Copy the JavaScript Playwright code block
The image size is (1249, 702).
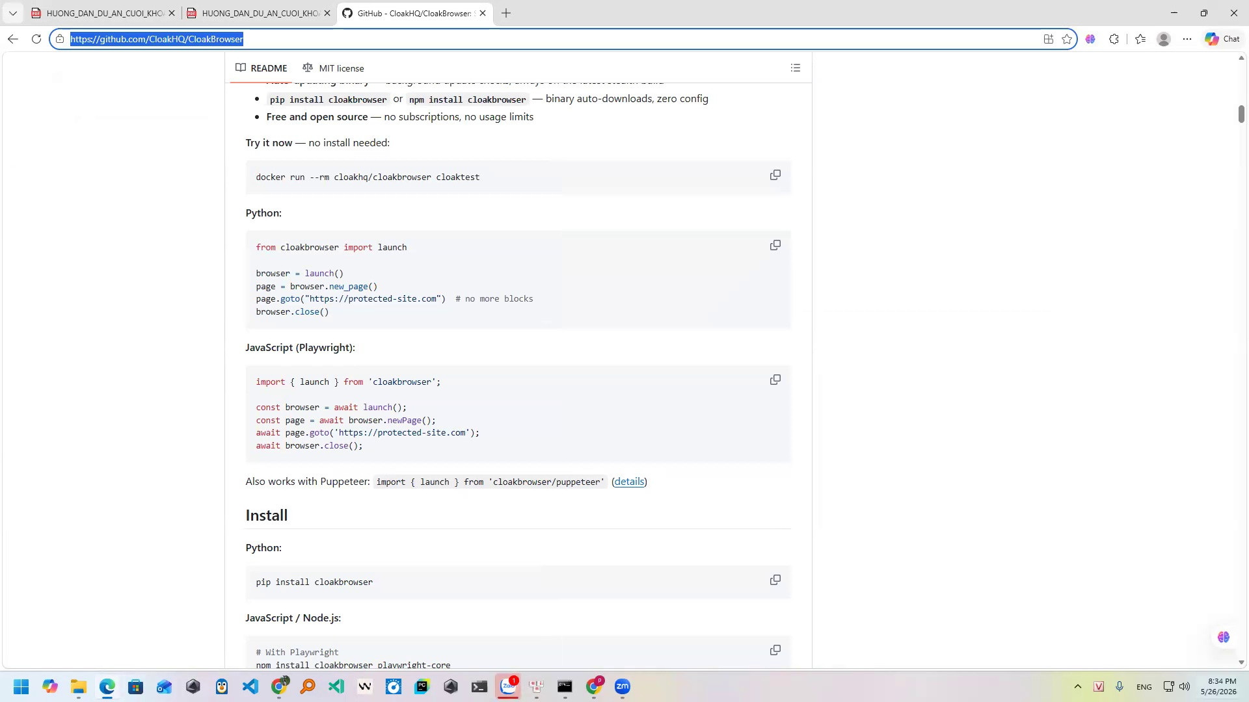click(775, 380)
